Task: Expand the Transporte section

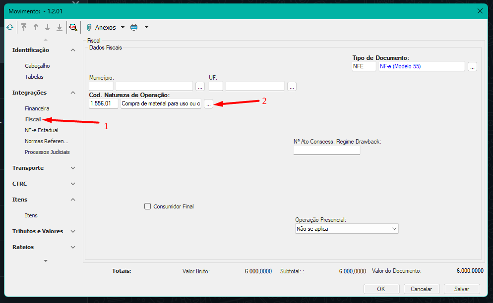Action: point(73,168)
